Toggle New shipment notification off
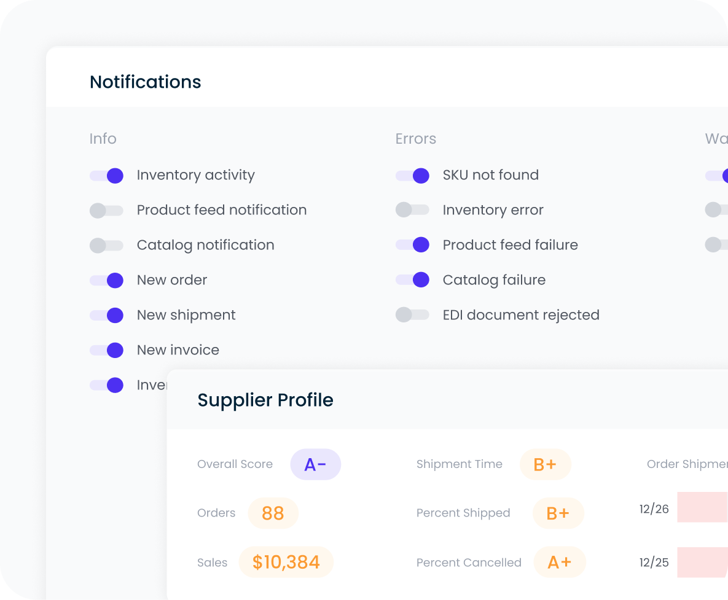Viewport: 728px width, 600px height. (107, 316)
